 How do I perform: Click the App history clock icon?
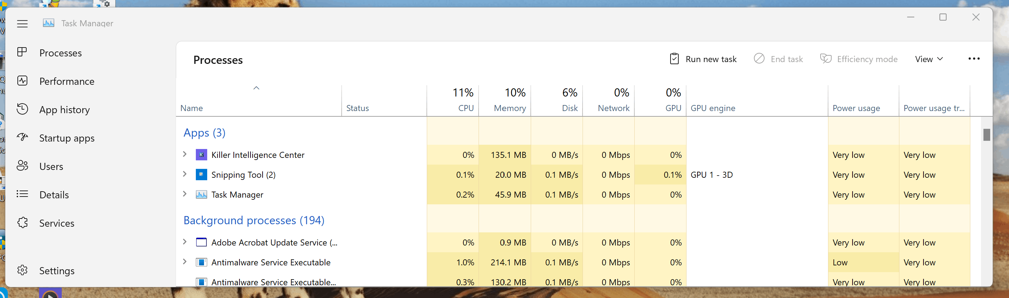pos(22,109)
